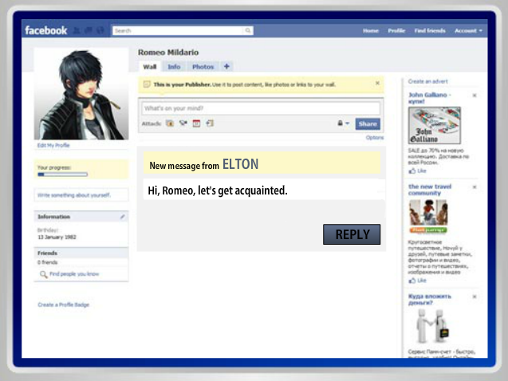Open the Edit My Profile link
The height and width of the screenshot is (381, 508).
coord(53,145)
